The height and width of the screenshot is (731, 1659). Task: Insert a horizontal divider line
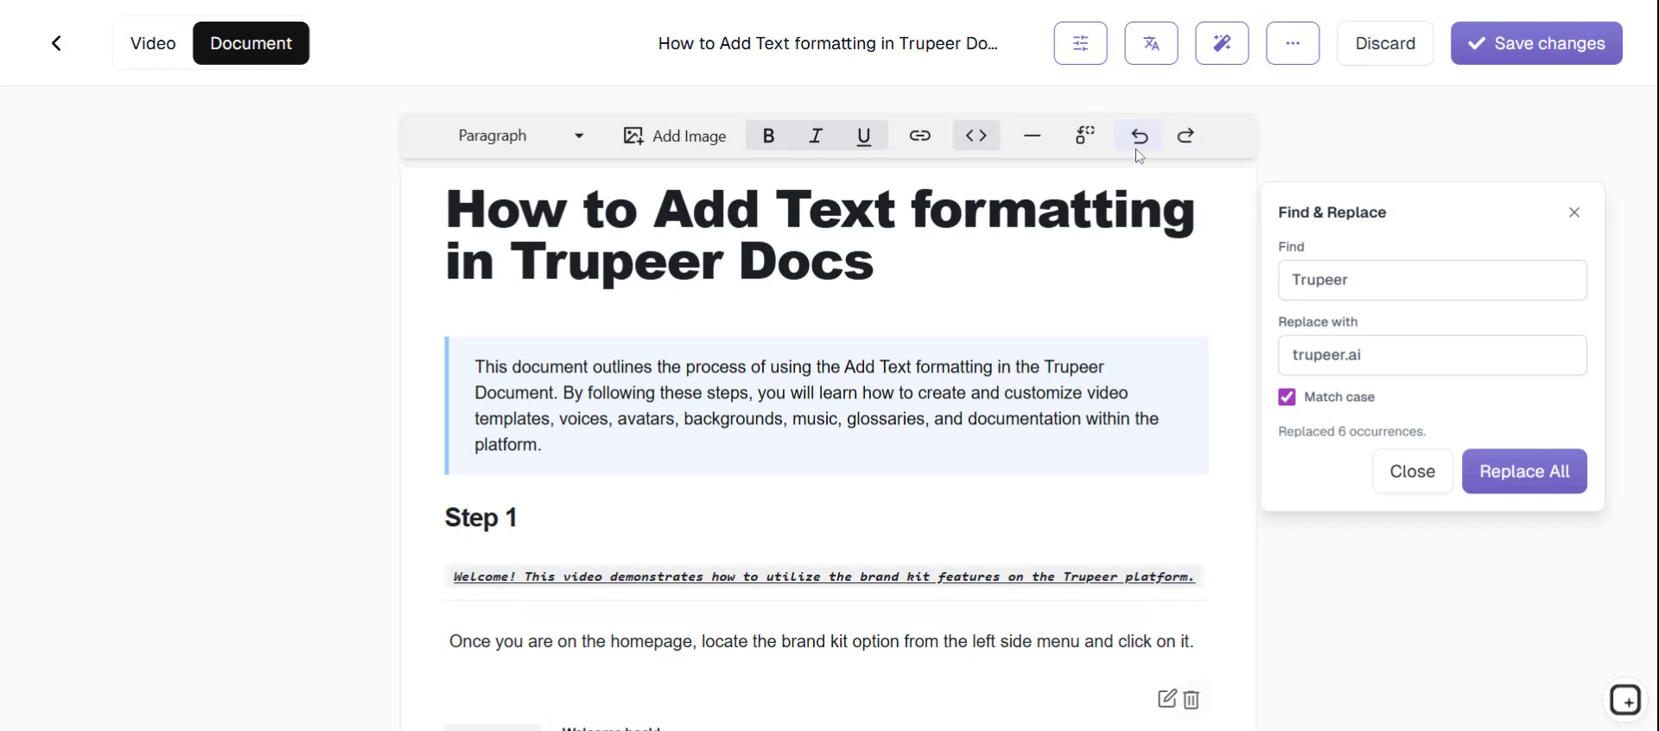tap(1032, 136)
